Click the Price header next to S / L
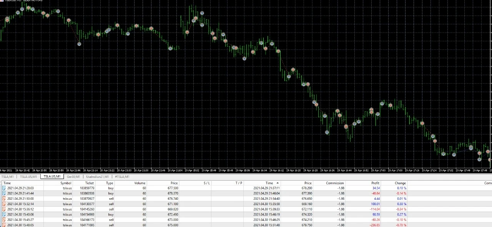 click(x=175, y=183)
